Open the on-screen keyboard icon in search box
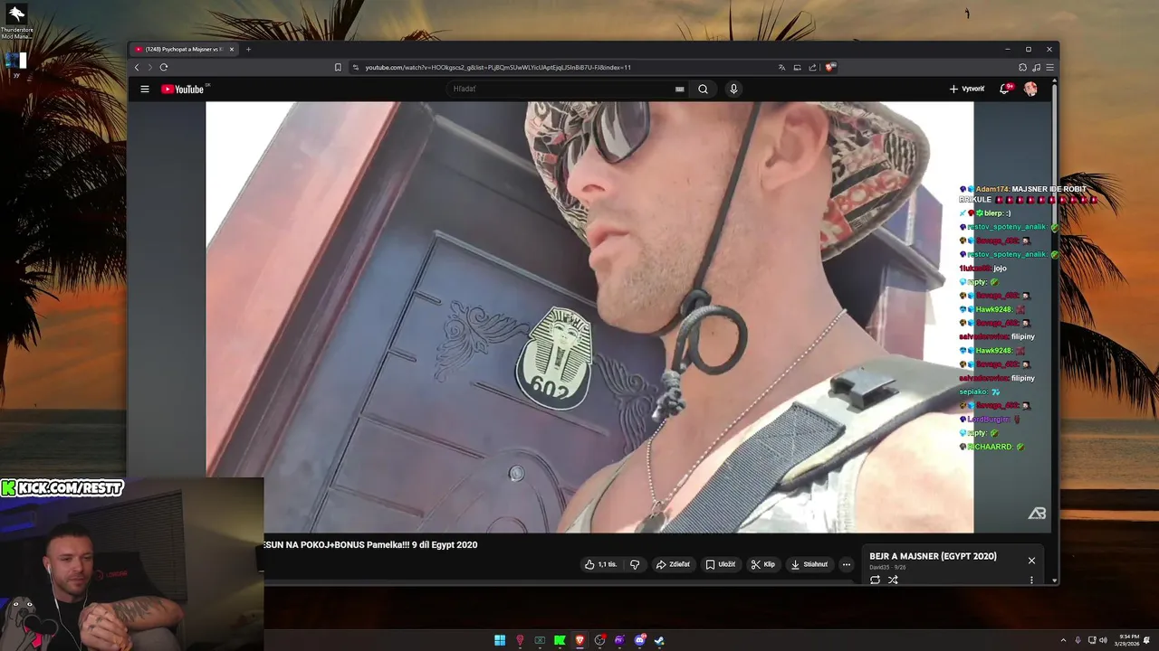This screenshot has height=651, width=1159. (x=679, y=89)
